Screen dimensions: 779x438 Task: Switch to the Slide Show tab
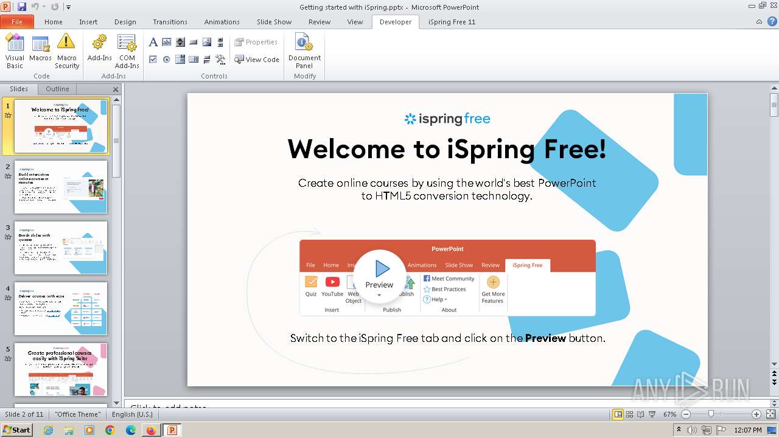(274, 22)
